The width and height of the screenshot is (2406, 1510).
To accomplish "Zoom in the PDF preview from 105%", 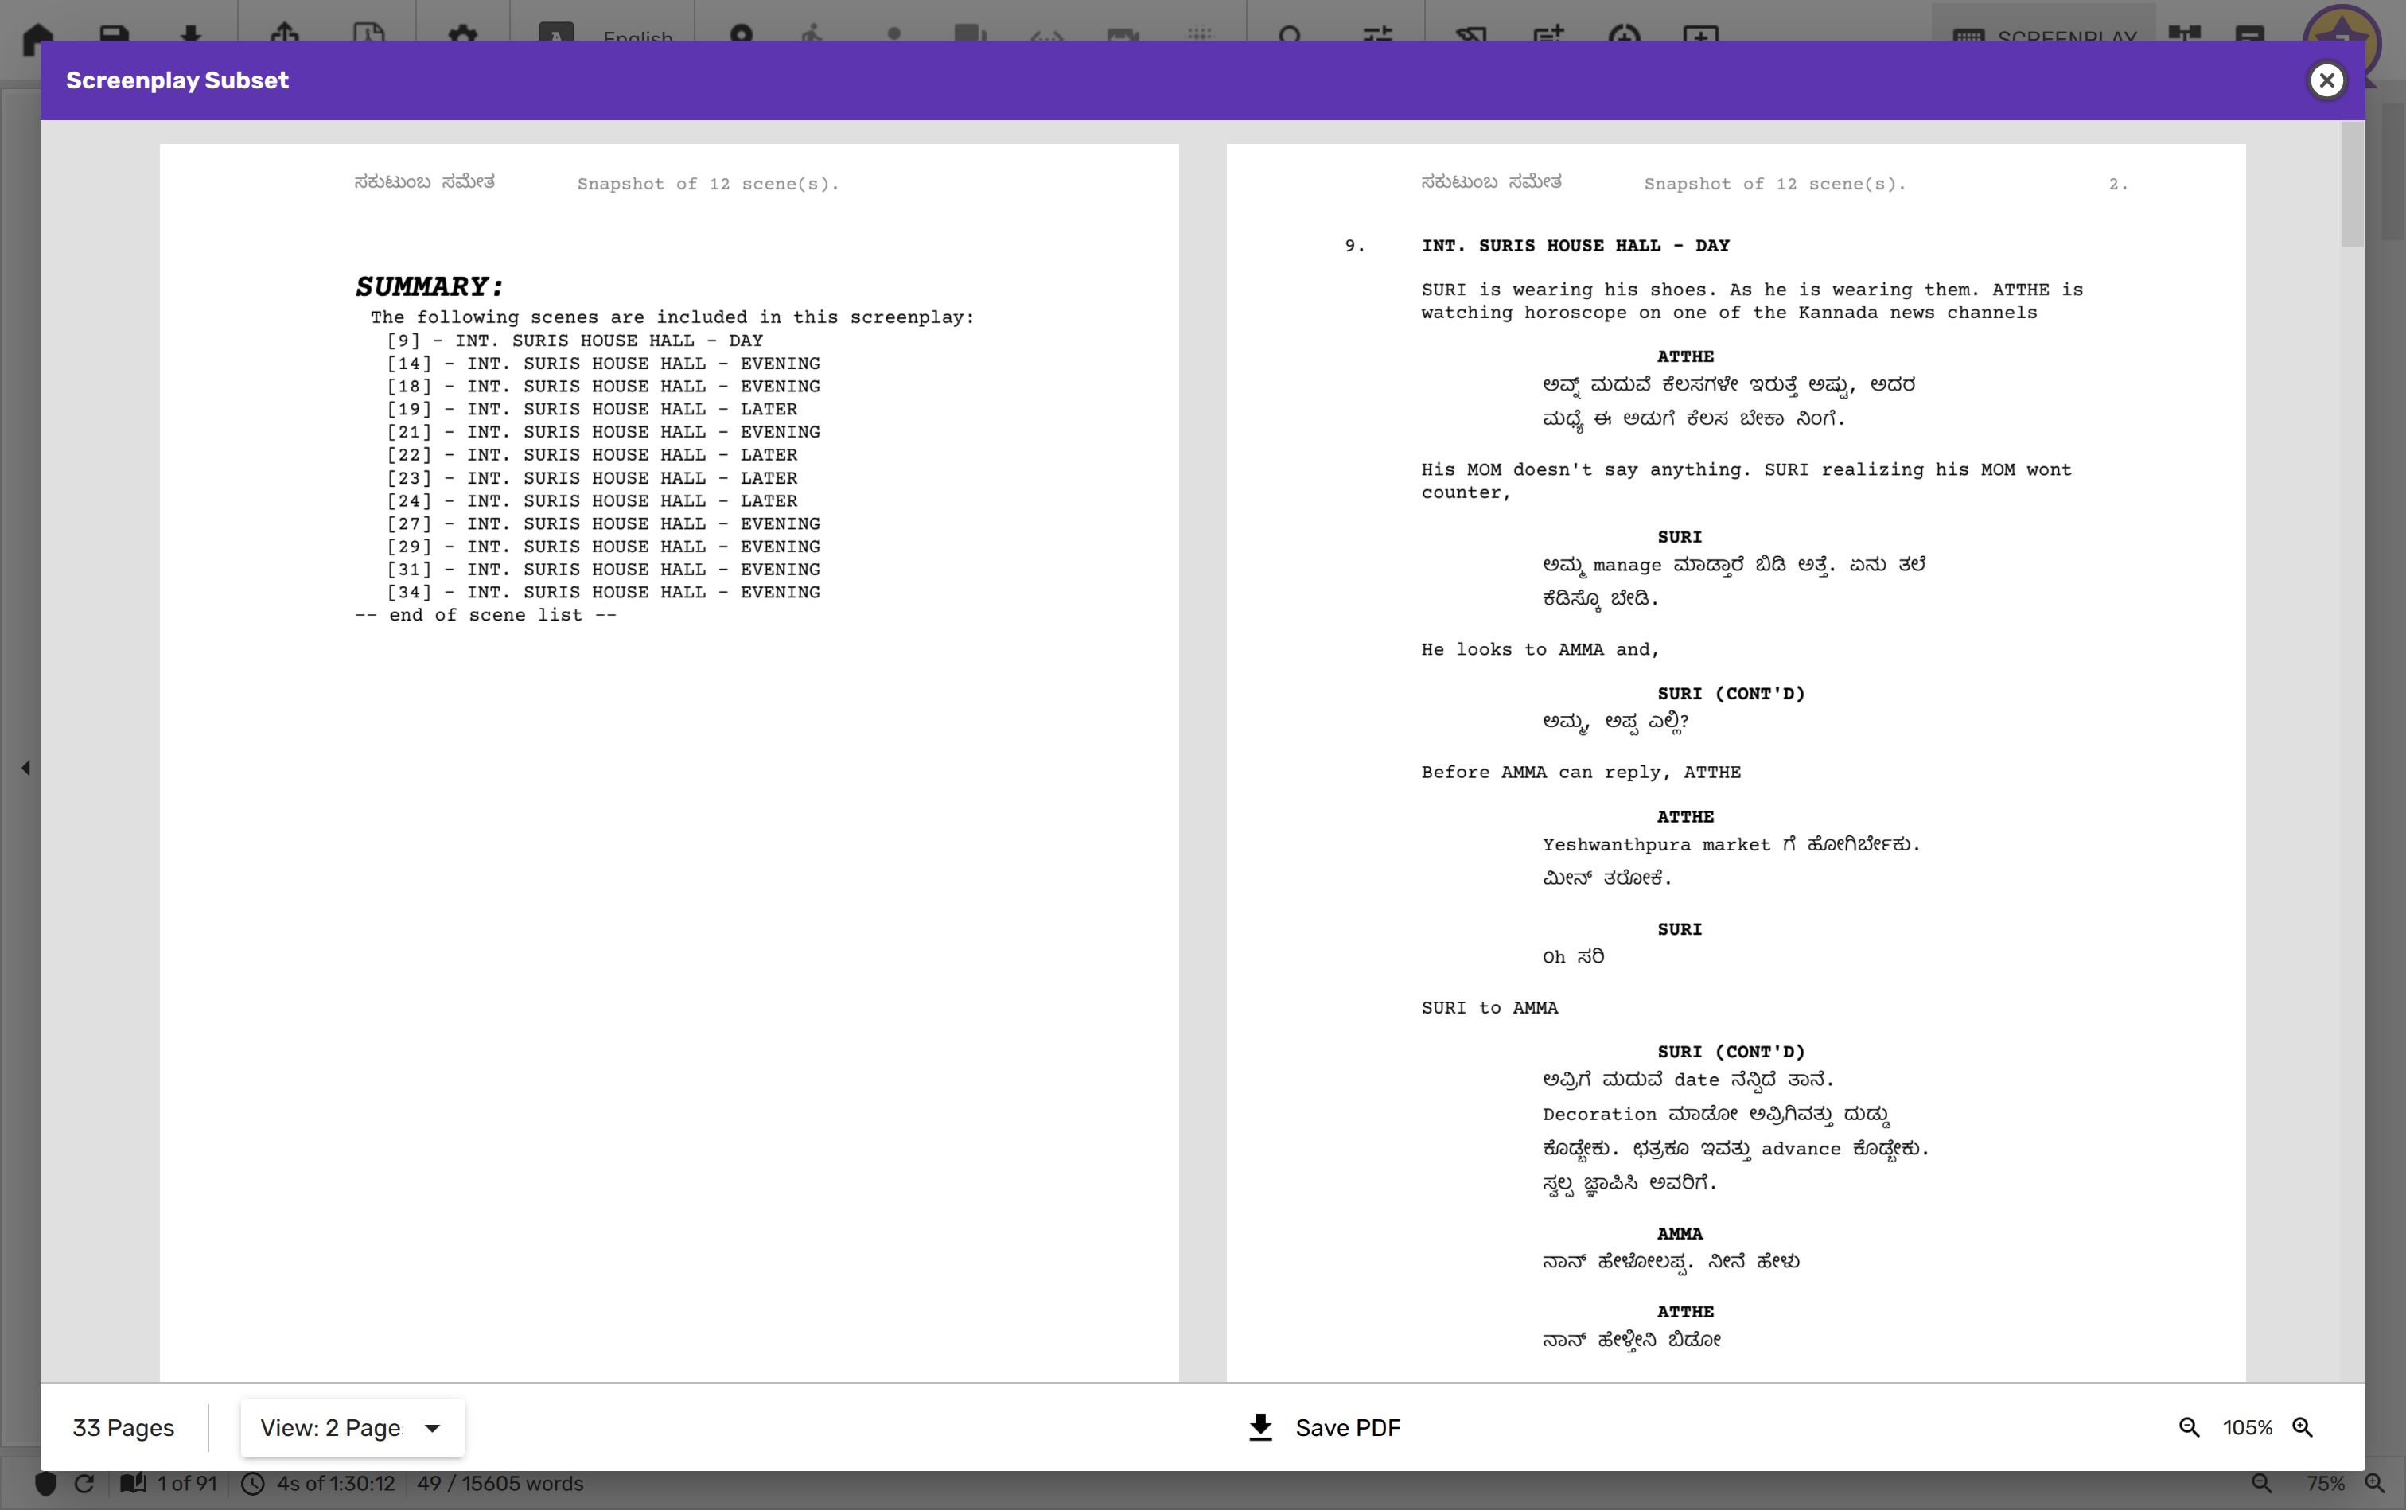I will 2302,1427.
